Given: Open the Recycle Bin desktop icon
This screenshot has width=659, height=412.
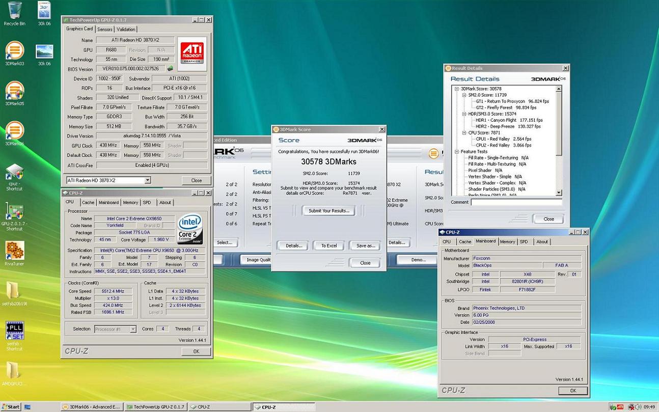Looking at the screenshot, I should (x=14, y=13).
